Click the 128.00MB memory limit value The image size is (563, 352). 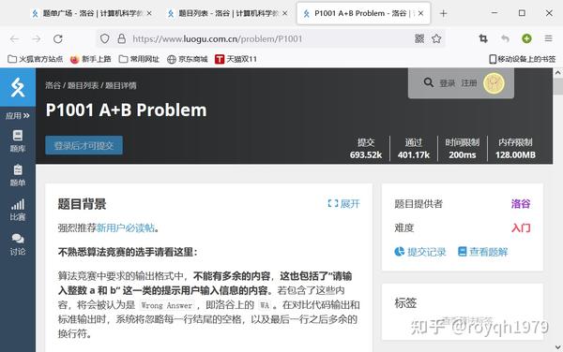pyautogui.click(x=515, y=154)
